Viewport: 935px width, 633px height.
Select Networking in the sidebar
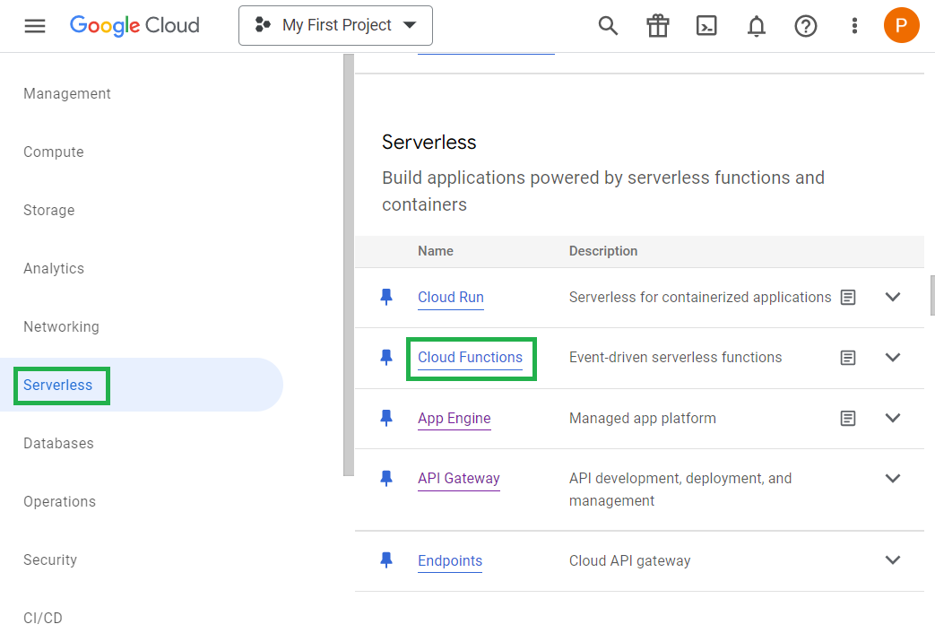click(x=62, y=327)
